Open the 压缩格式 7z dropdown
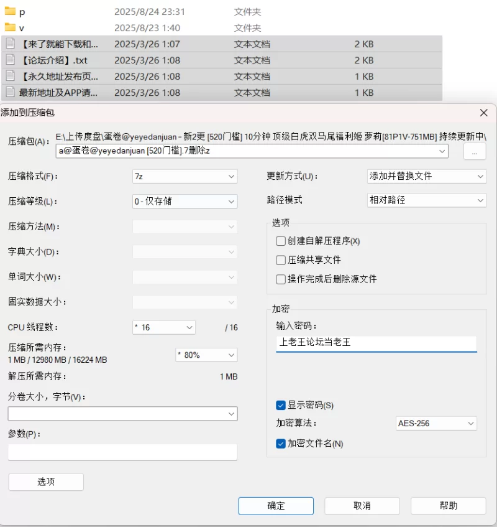497x527 pixels. click(x=185, y=177)
